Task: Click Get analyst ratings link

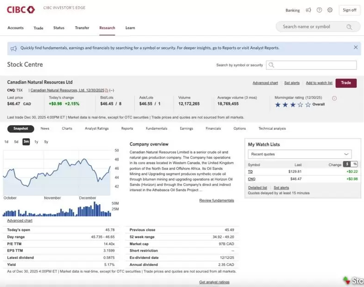Action: [214, 282]
